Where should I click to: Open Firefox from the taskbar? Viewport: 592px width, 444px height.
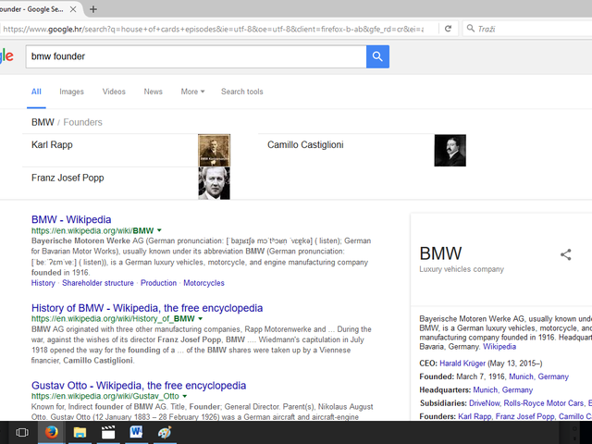(52, 432)
